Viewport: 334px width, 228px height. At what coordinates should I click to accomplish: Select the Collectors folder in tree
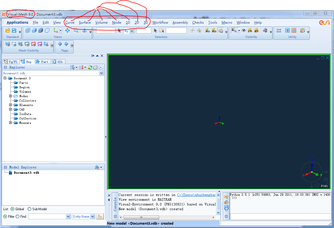(x=28, y=100)
